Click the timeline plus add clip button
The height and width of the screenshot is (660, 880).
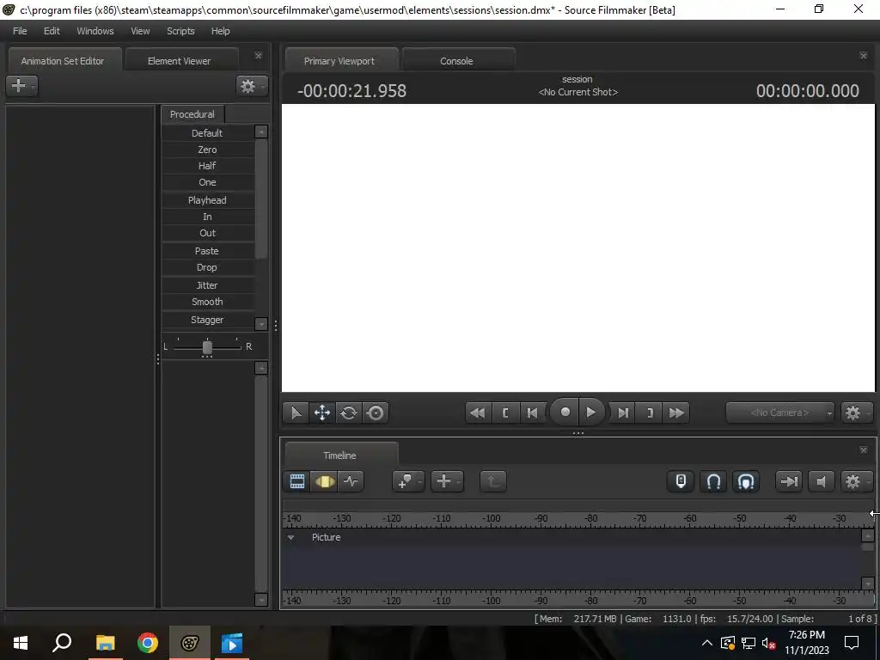[447, 481]
